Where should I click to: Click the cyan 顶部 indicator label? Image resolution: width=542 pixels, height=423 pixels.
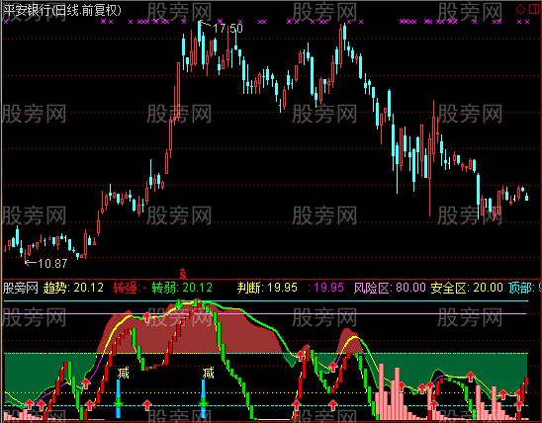click(522, 288)
